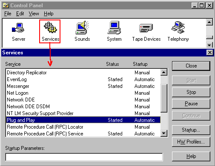Select Remote Procedure Call (RPC) Locator
The width and height of the screenshot is (215, 166).
83,127
